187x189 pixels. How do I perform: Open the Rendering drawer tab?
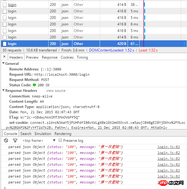(x=63, y=134)
